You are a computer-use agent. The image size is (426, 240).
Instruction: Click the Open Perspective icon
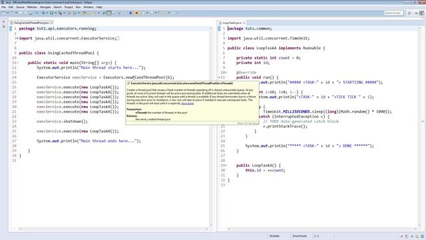[409, 13]
